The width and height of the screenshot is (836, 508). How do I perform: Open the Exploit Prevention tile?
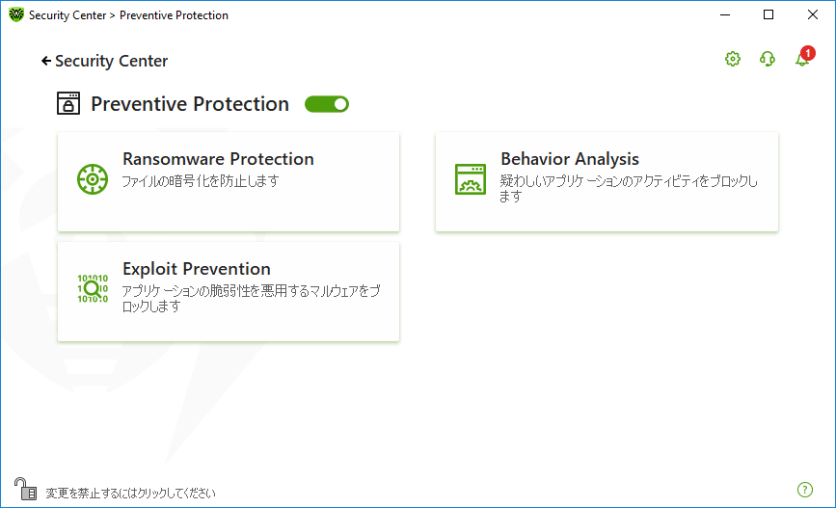click(x=229, y=291)
